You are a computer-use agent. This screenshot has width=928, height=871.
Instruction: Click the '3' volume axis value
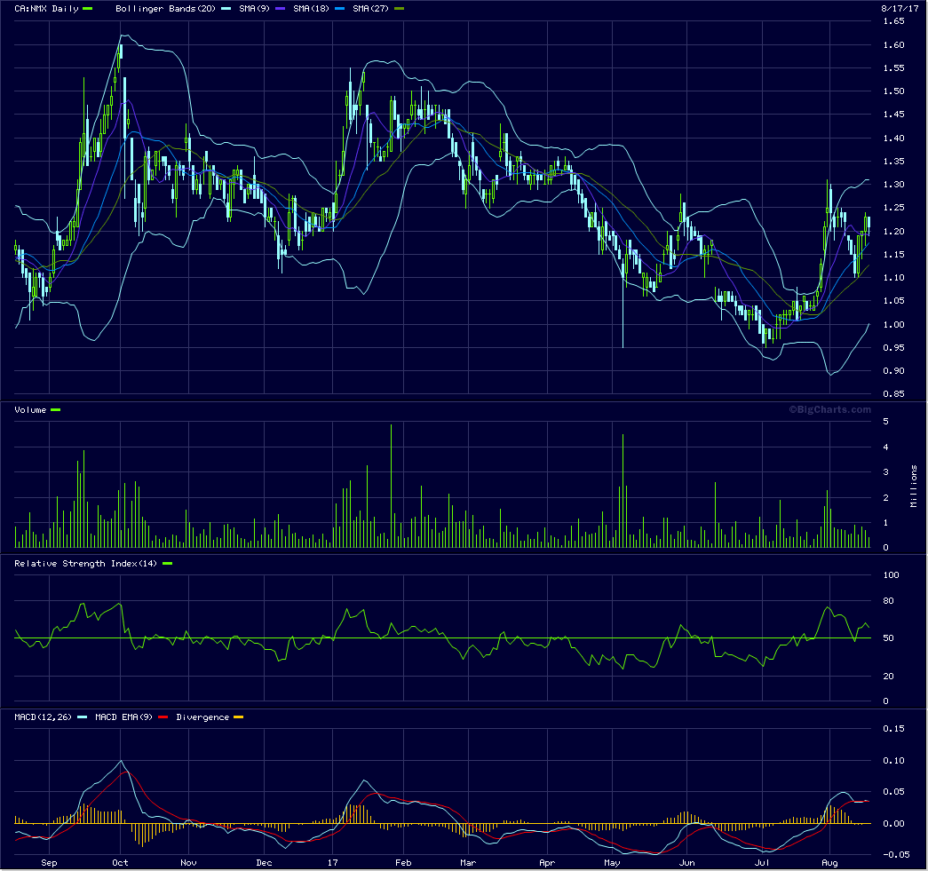(886, 472)
